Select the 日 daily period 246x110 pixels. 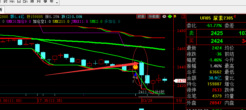pyautogui.click(x=19, y=1)
